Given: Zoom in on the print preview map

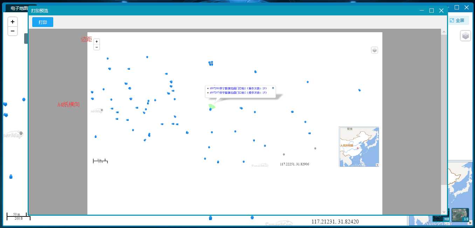Looking at the screenshot, I should (97, 41).
